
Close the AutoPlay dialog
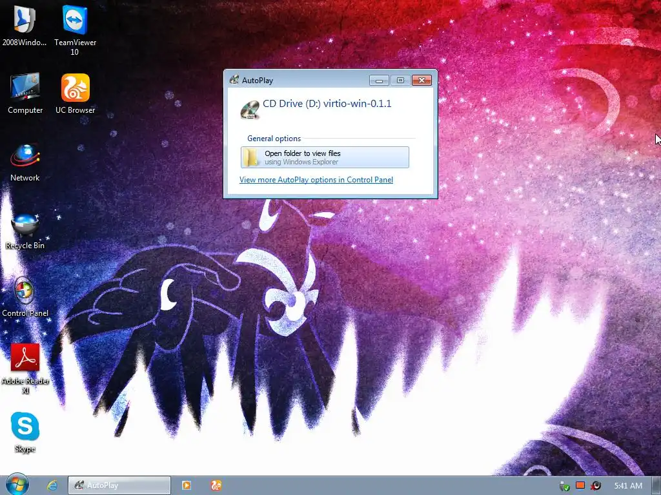(422, 81)
